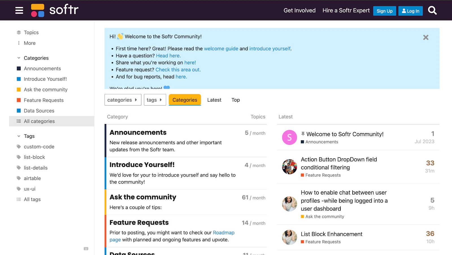This screenshot has width=452, height=255.
Task: Follow the introduce yourself link
Action: pos(270,49)
